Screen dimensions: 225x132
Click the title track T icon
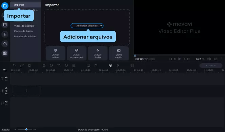pos(2,79)
